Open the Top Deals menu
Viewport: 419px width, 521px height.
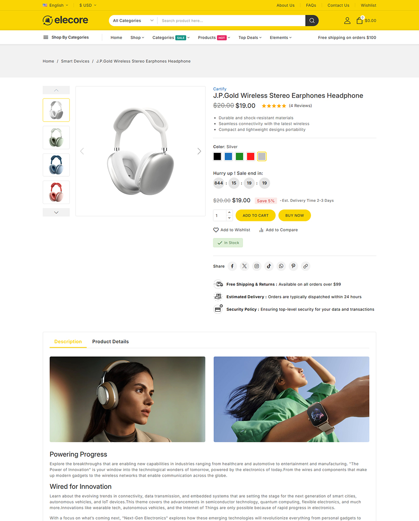(250, 38)
